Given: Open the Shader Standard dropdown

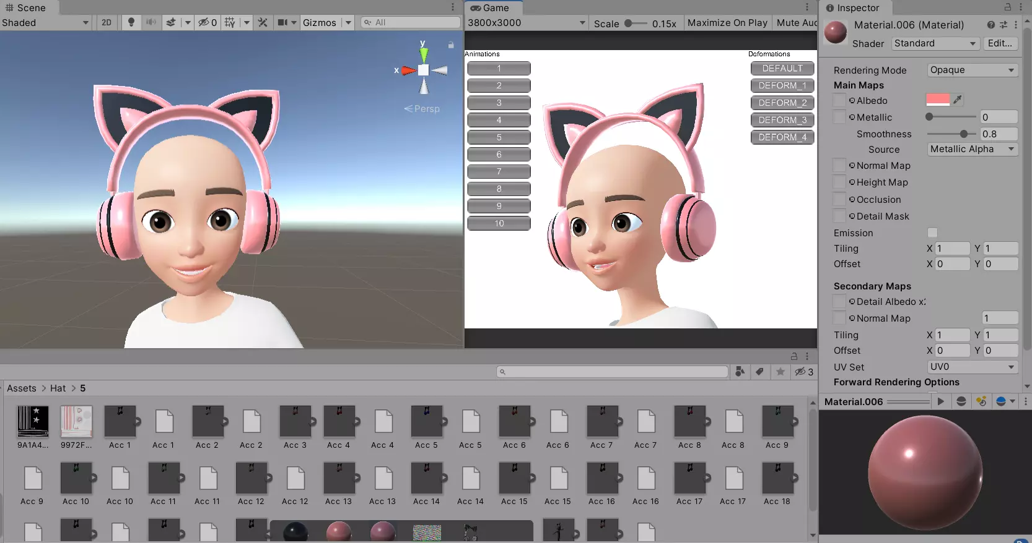Looking at the screenshot, I should pyautogui.click(x=935, y=43).
